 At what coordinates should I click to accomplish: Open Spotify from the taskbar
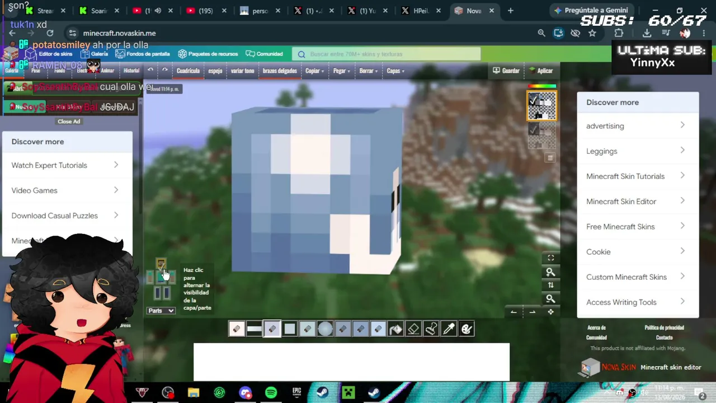(x=271, y=392)
